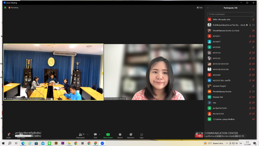259x146 pixels.
Task: Click the host's microphone icon in participants list
Action: 250,25
